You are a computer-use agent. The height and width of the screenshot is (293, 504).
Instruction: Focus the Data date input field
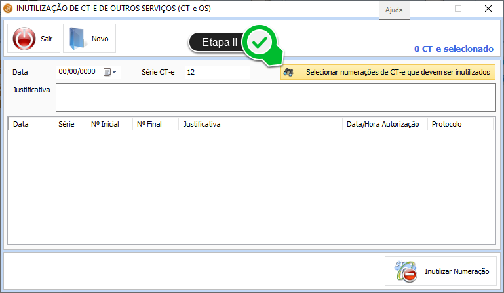pyautogui.click(x=78, y=73)
